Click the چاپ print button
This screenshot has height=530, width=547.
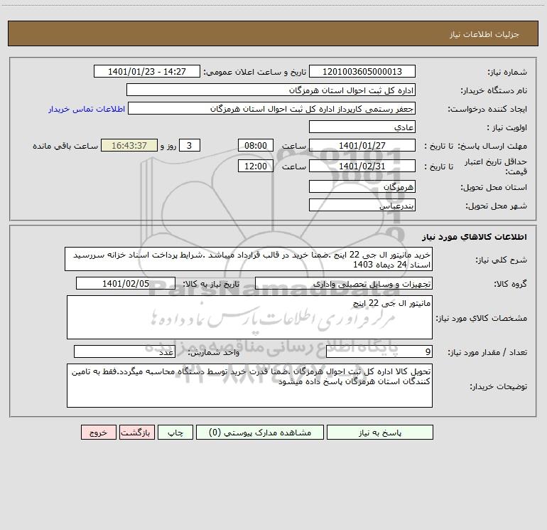click(x=175, y=433)
